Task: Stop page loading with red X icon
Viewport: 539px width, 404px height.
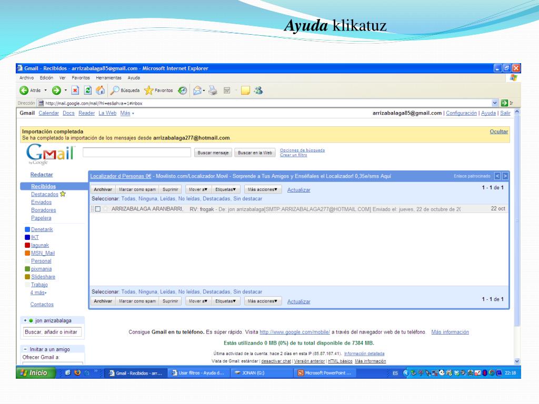Action: pos(75,90)
